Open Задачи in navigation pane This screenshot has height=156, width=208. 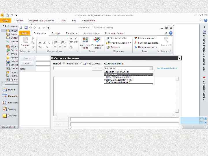point(9,109)
